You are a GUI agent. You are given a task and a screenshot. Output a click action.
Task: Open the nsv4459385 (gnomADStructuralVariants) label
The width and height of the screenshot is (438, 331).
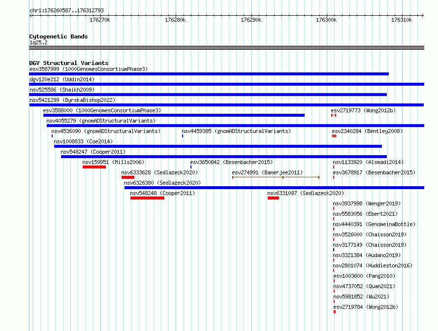[x=236, y=131]
